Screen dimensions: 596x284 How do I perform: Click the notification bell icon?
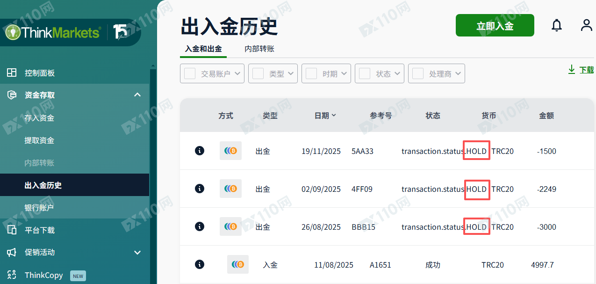coord(556,25)
